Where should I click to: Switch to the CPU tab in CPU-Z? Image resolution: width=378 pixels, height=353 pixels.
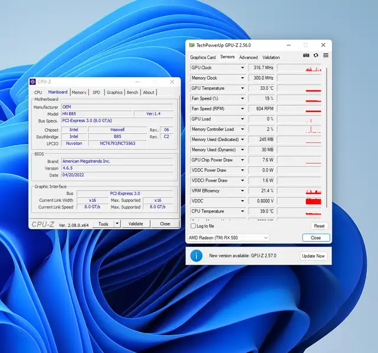click(38, 92)
